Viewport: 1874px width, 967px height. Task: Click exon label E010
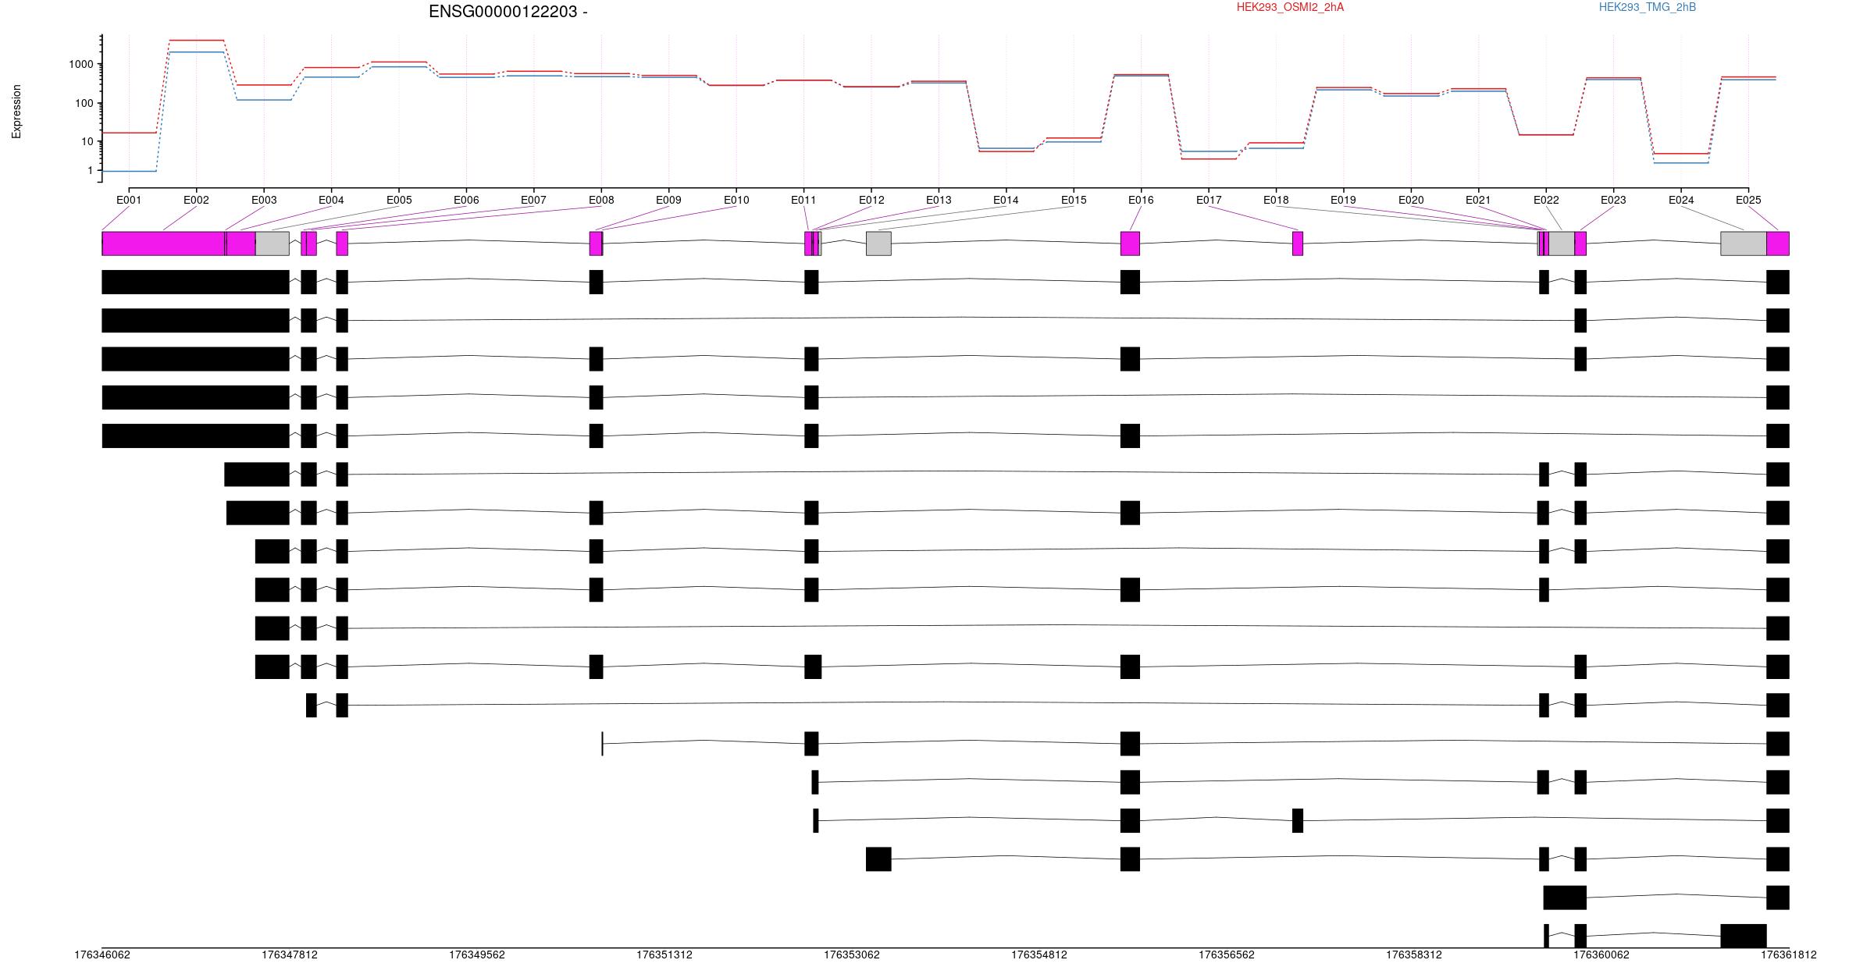point(736,200)
